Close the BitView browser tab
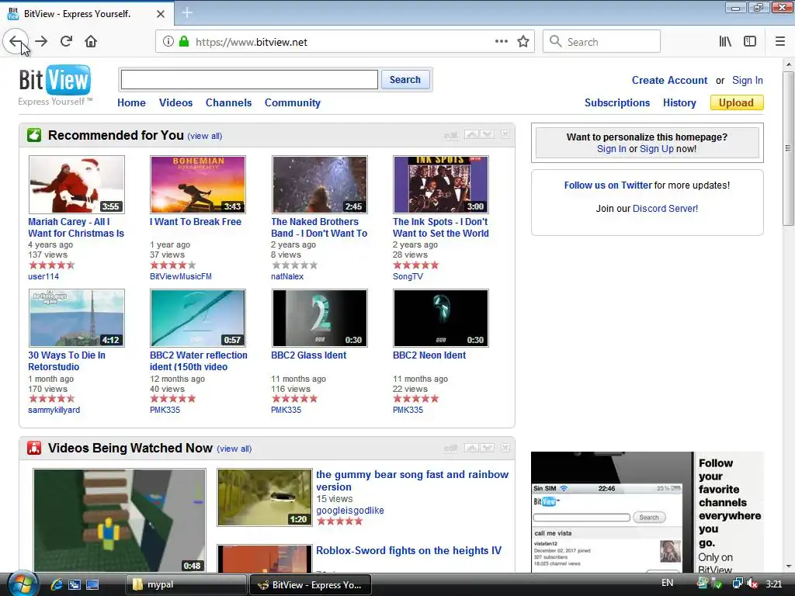Viewport: 795px width, 596px height. click(160, 14)
